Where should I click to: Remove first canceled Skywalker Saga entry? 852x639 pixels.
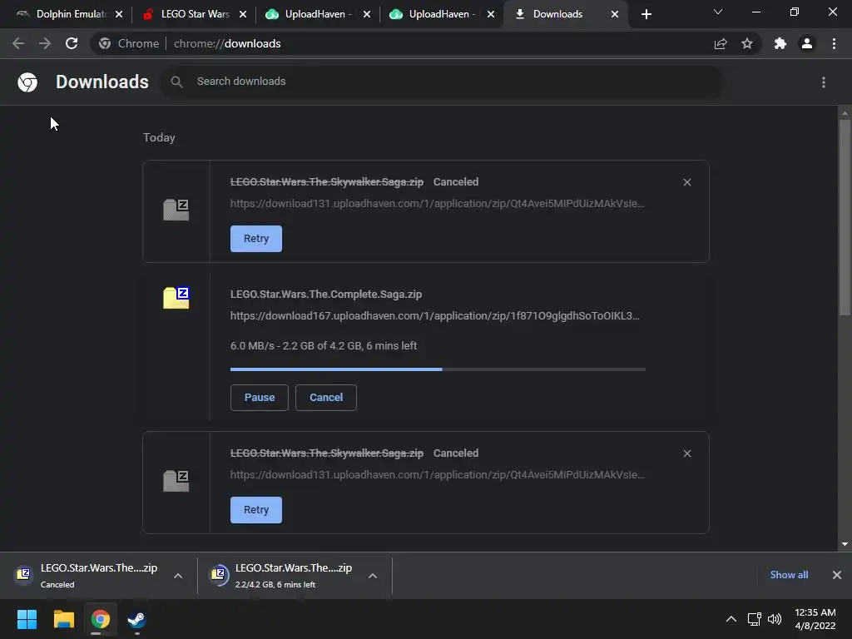pos(686,182)
